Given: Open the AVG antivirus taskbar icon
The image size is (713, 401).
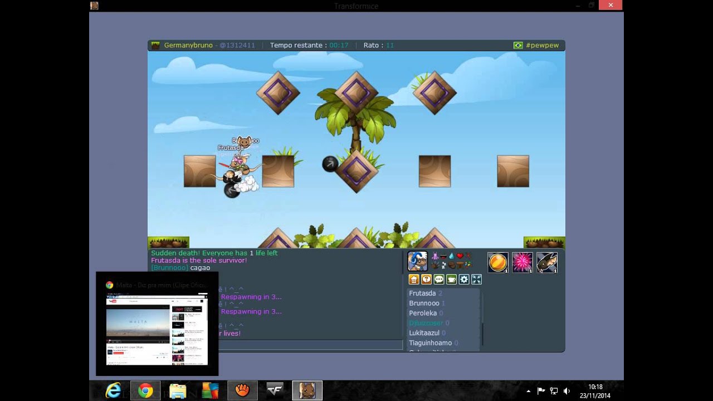Looking at the screenshot, I should click(210, 390).
